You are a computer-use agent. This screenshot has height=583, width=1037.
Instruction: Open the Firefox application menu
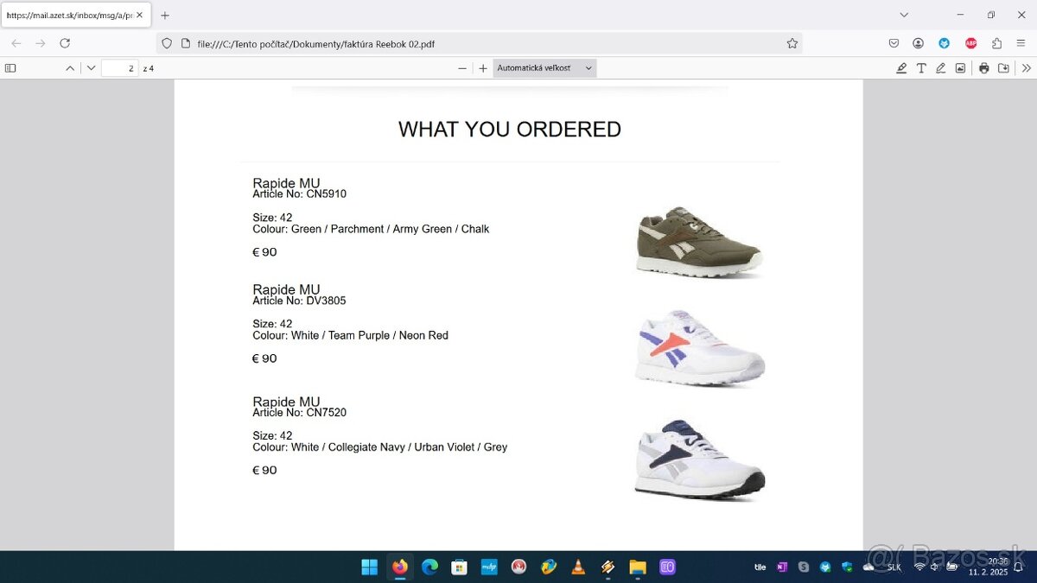(1021, 43)
